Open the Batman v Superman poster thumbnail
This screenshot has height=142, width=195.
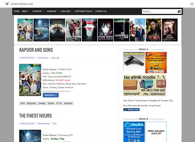pos(89,30)
